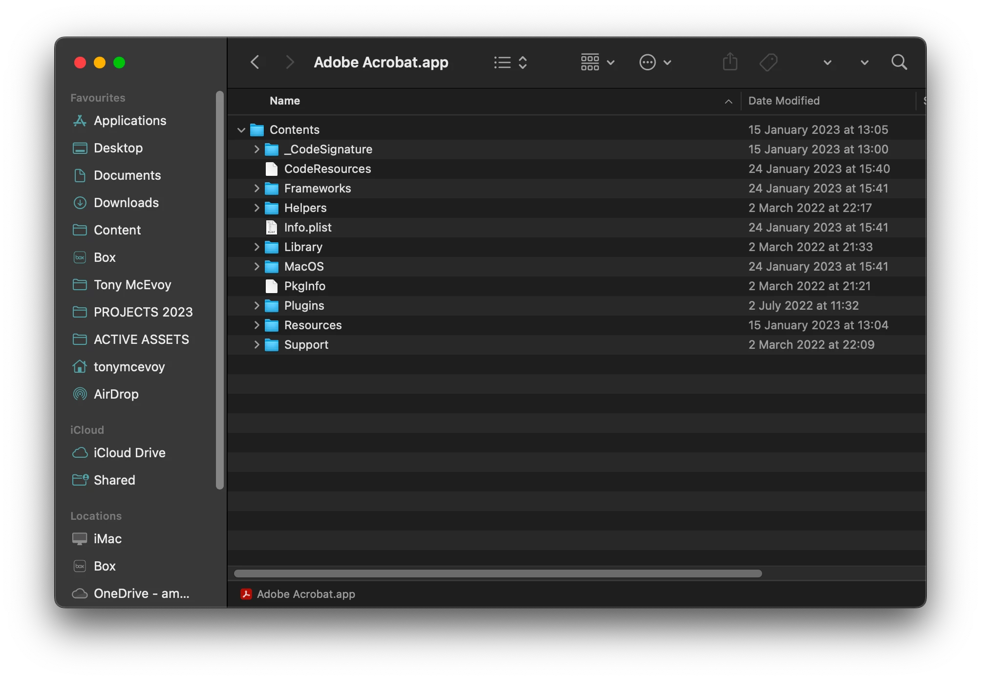Click the horizontal scrollbar of file list

(x=497, y=574)
